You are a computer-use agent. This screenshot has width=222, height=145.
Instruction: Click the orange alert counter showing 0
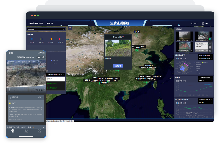pyautogui.click(x=51, y=39)
